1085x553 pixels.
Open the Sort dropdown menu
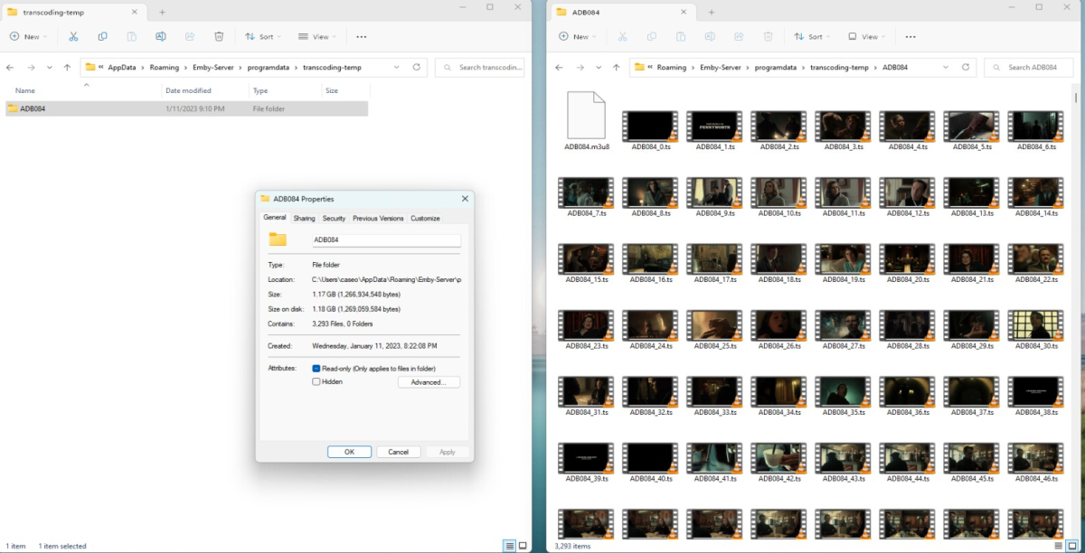[x=261, y=36]
